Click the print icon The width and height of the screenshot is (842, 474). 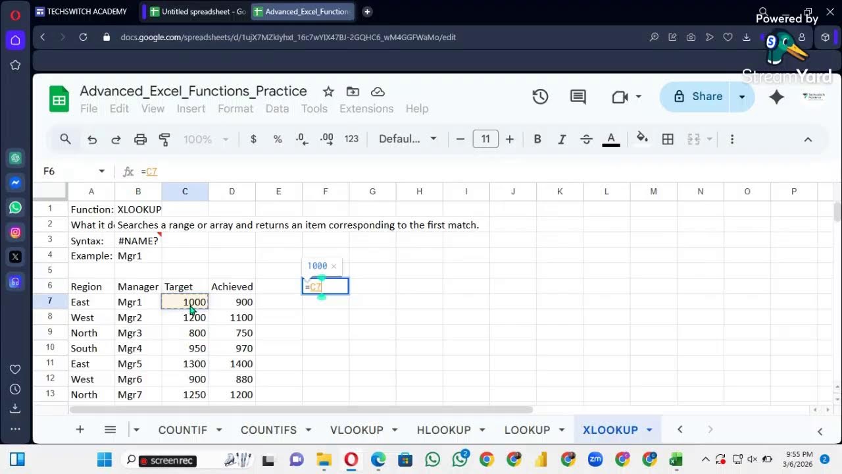pos(140,139)
